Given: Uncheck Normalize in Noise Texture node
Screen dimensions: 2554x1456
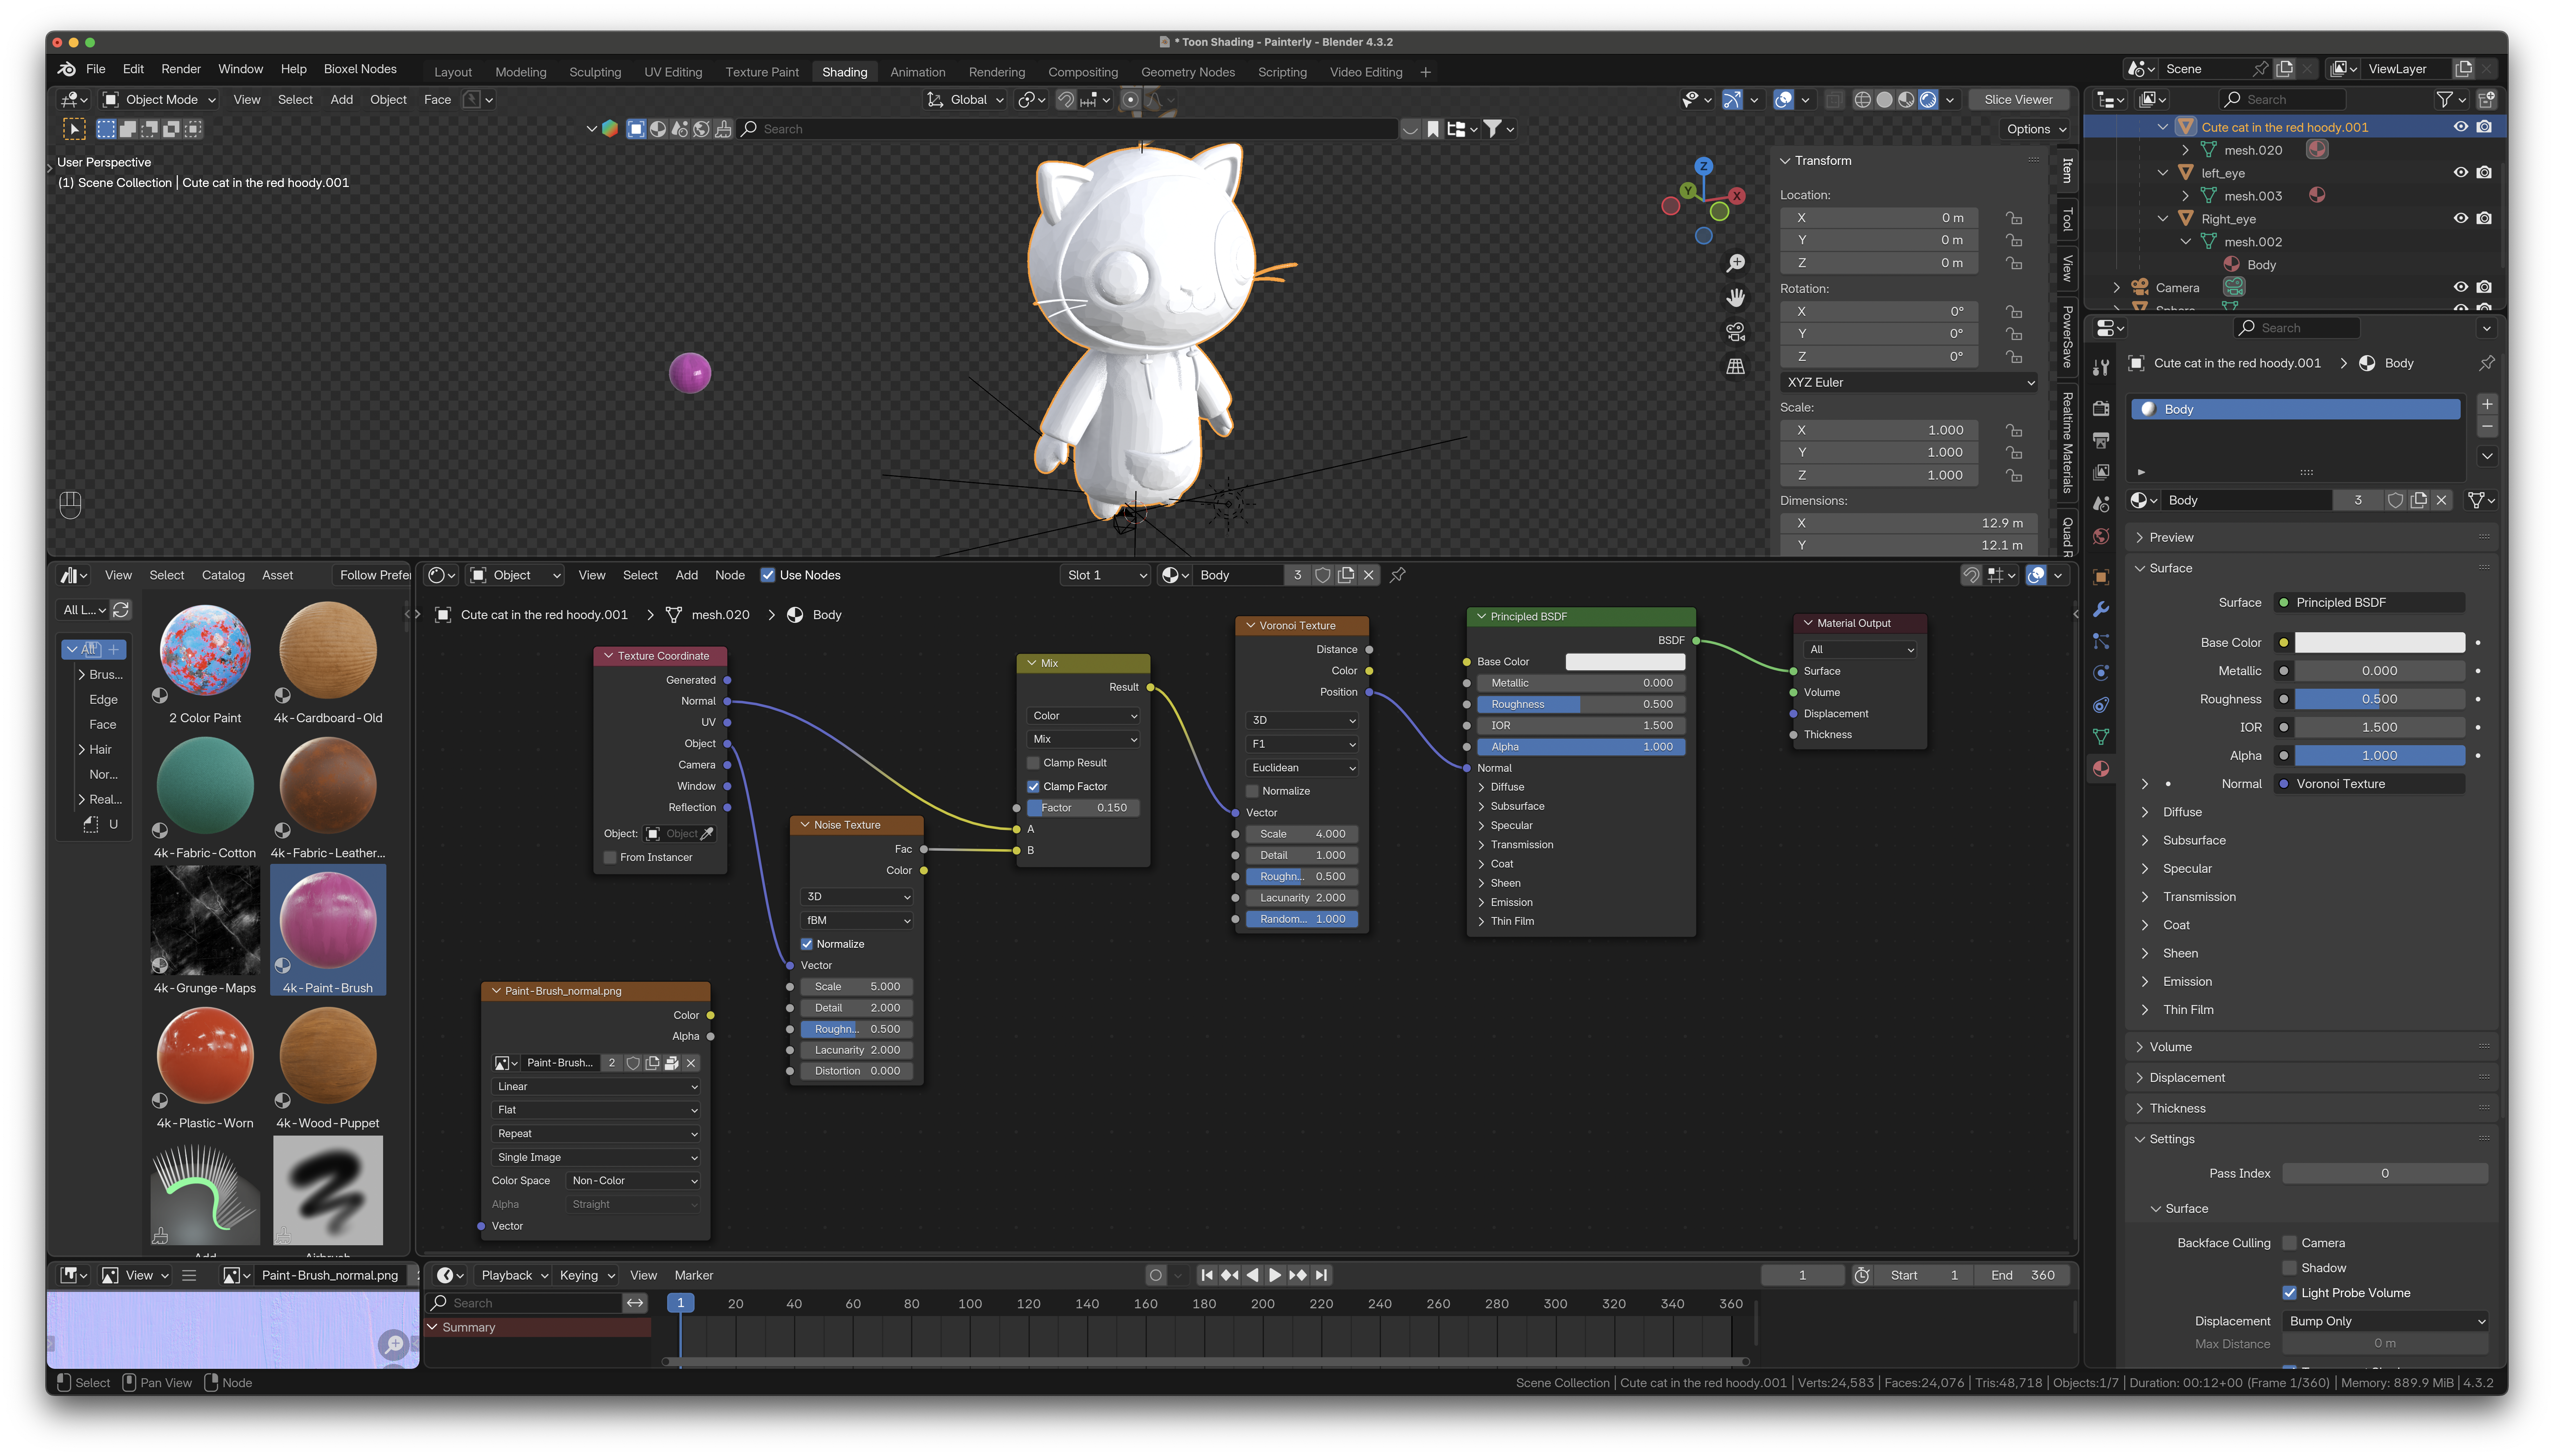Looking at the screenshot, I should point(807,944).
